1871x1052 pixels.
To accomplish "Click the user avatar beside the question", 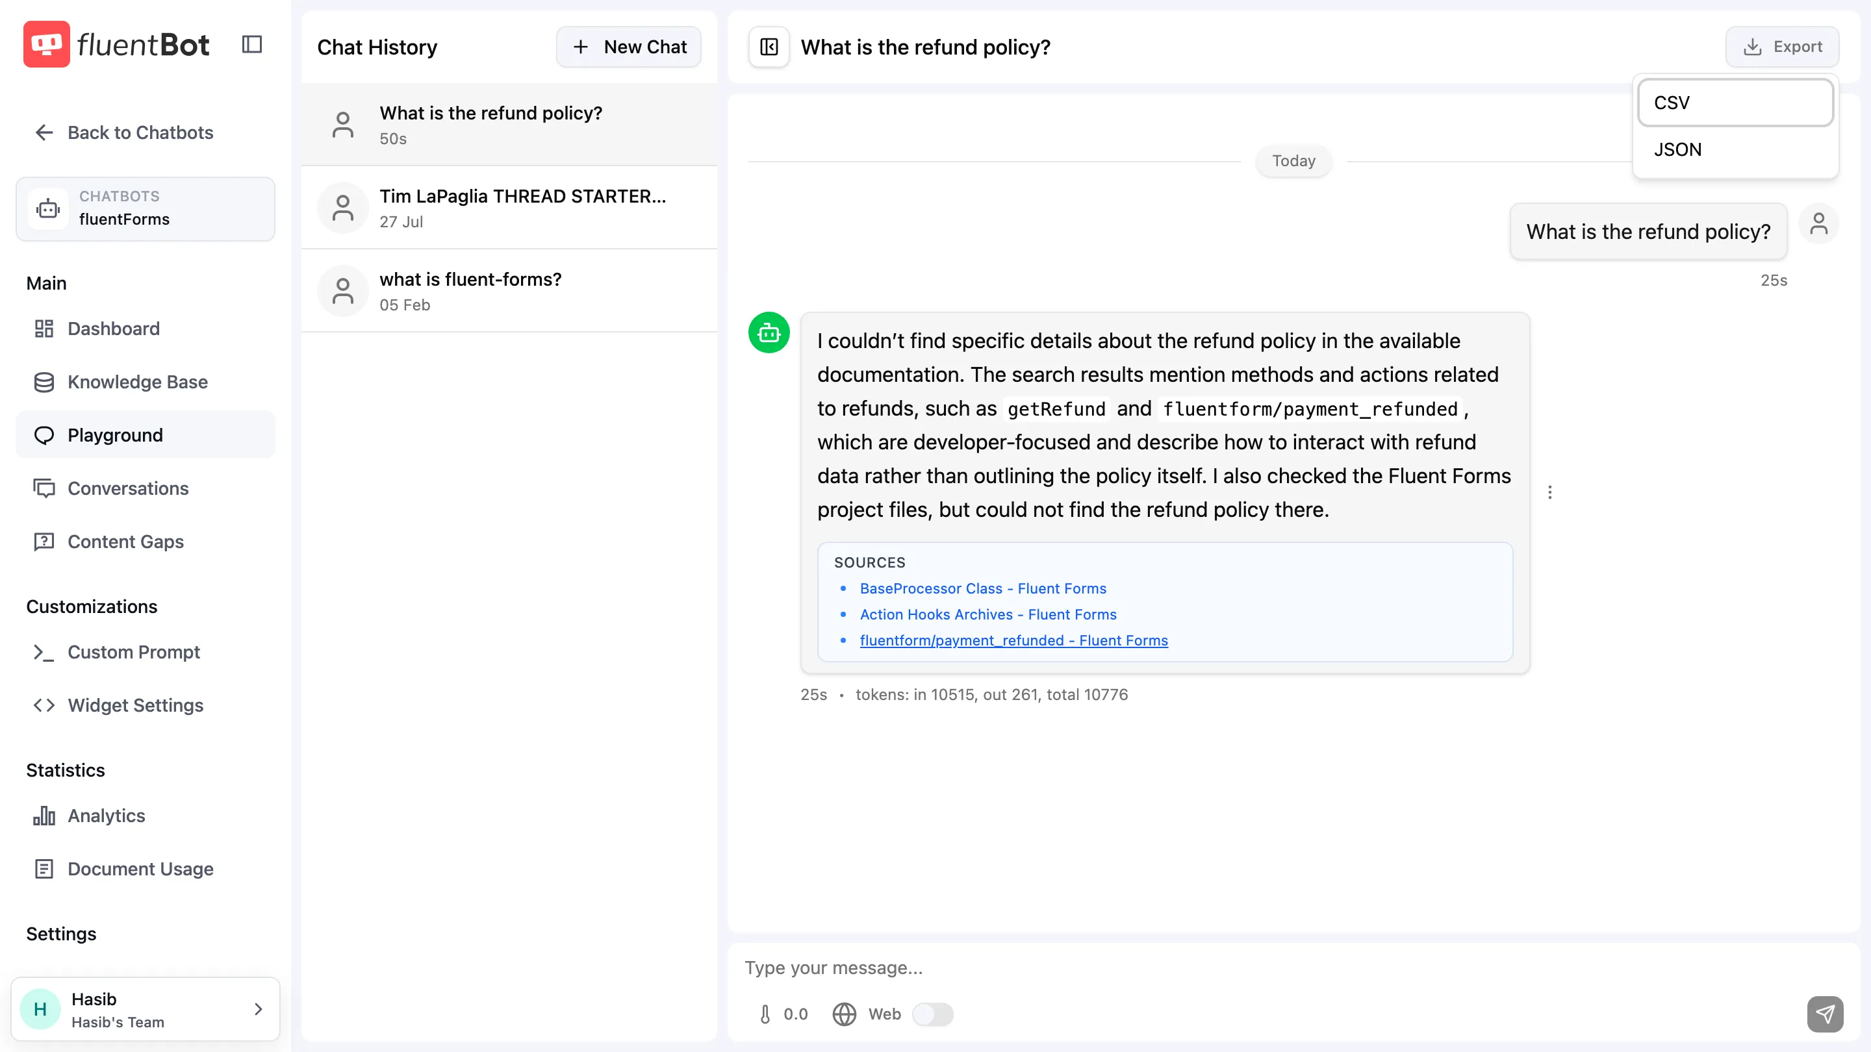I will click(x=1819, y=223).
